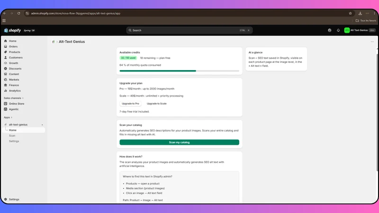Open page three-dot more actions

[x=372, y=42]
